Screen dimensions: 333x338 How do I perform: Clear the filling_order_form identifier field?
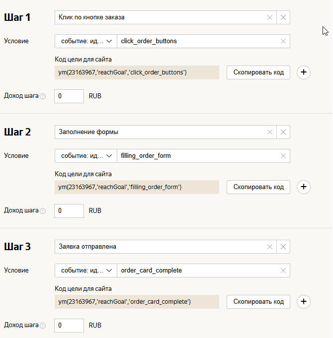point(283,156)
